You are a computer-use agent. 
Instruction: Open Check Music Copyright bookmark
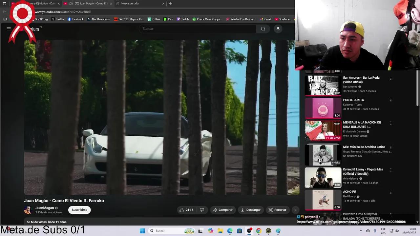click(207, 19)
